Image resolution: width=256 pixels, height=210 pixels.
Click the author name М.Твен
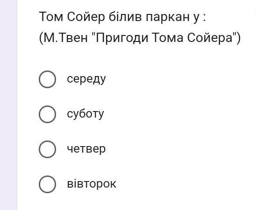65,38
